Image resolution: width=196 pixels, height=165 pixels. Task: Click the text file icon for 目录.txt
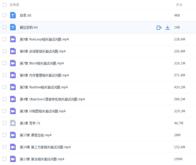pos(13,15)
